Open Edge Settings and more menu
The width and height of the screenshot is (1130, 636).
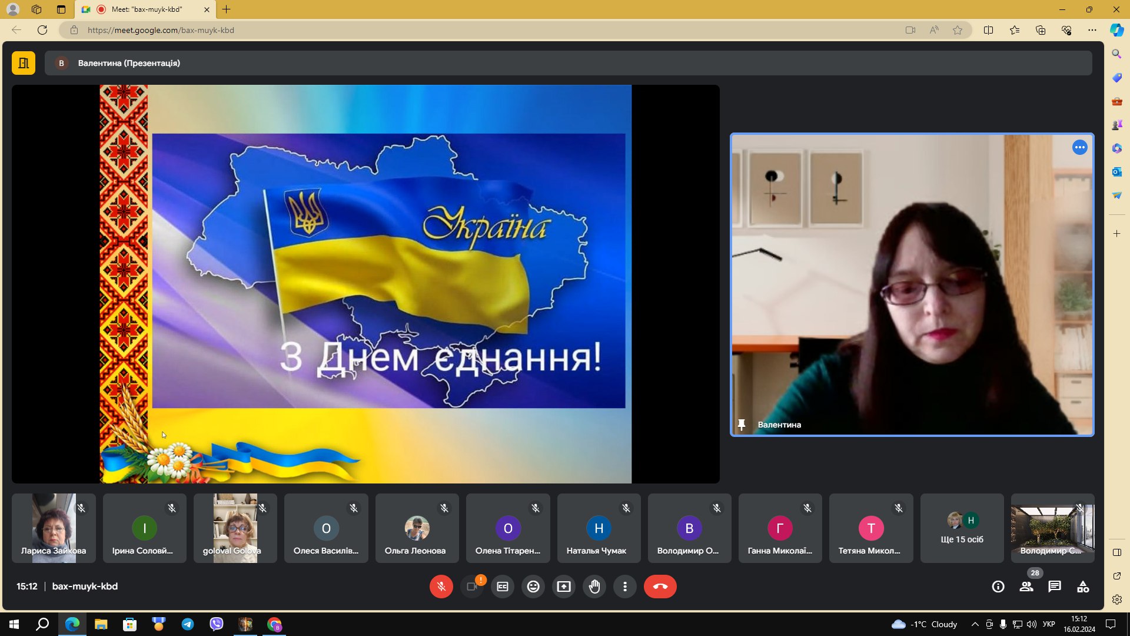(1092, 30)
